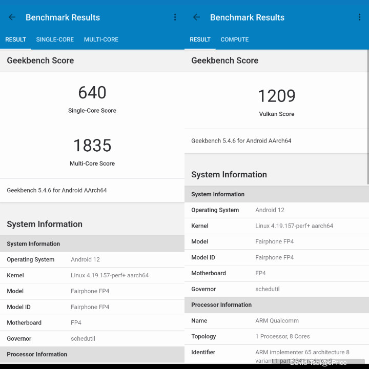Tap back arrow on right Benchmark Results
Viewport: 369px width, 369px height.
(196, 17)
